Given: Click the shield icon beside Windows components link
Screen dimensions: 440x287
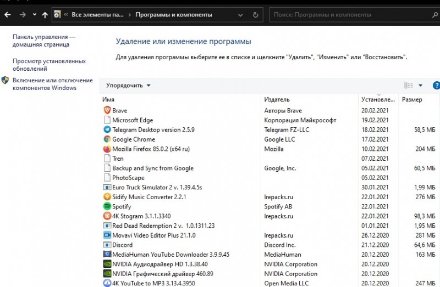Looking at the screenshot, I should [5, 80].
